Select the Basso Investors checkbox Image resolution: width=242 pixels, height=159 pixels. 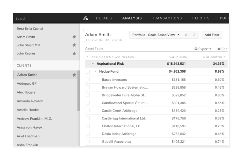pyautogui.click(x=88, y=79)
